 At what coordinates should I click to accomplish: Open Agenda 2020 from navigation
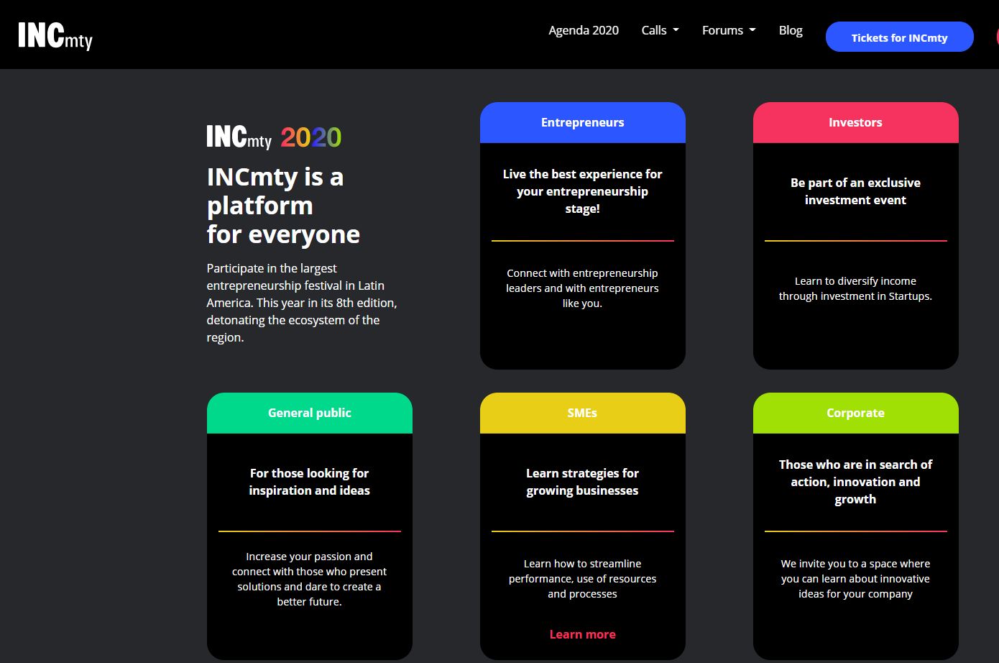point(583,30)
